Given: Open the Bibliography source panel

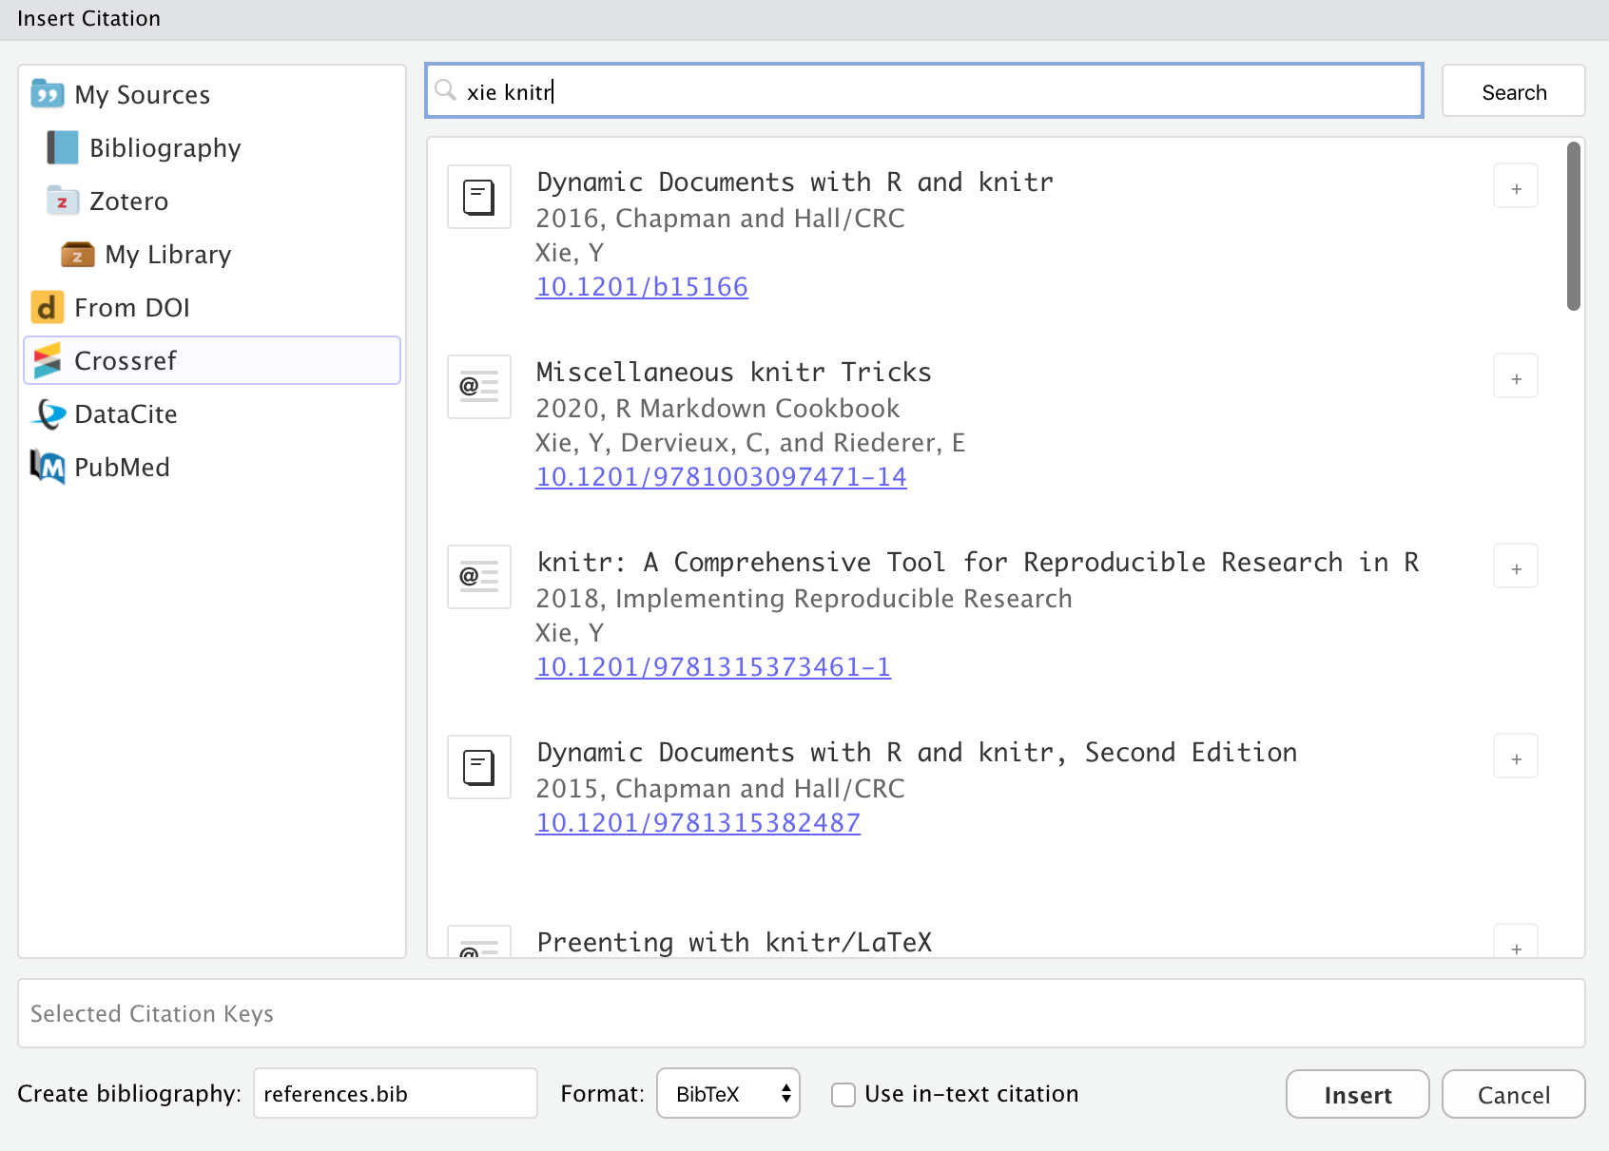Looking at the screenshot, I should coord(165,147).
